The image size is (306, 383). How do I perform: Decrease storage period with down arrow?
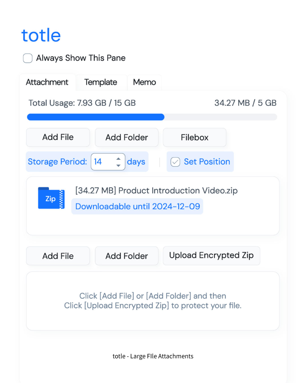pyautogui.click(x=118, y=165)
